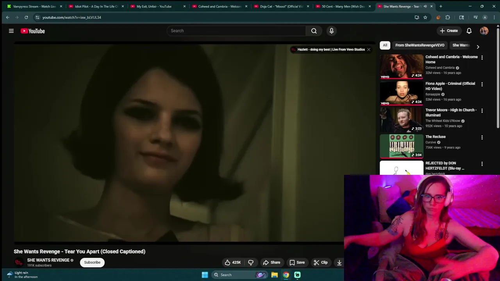Focus the YouTube search box

click(x=236, y=31)
